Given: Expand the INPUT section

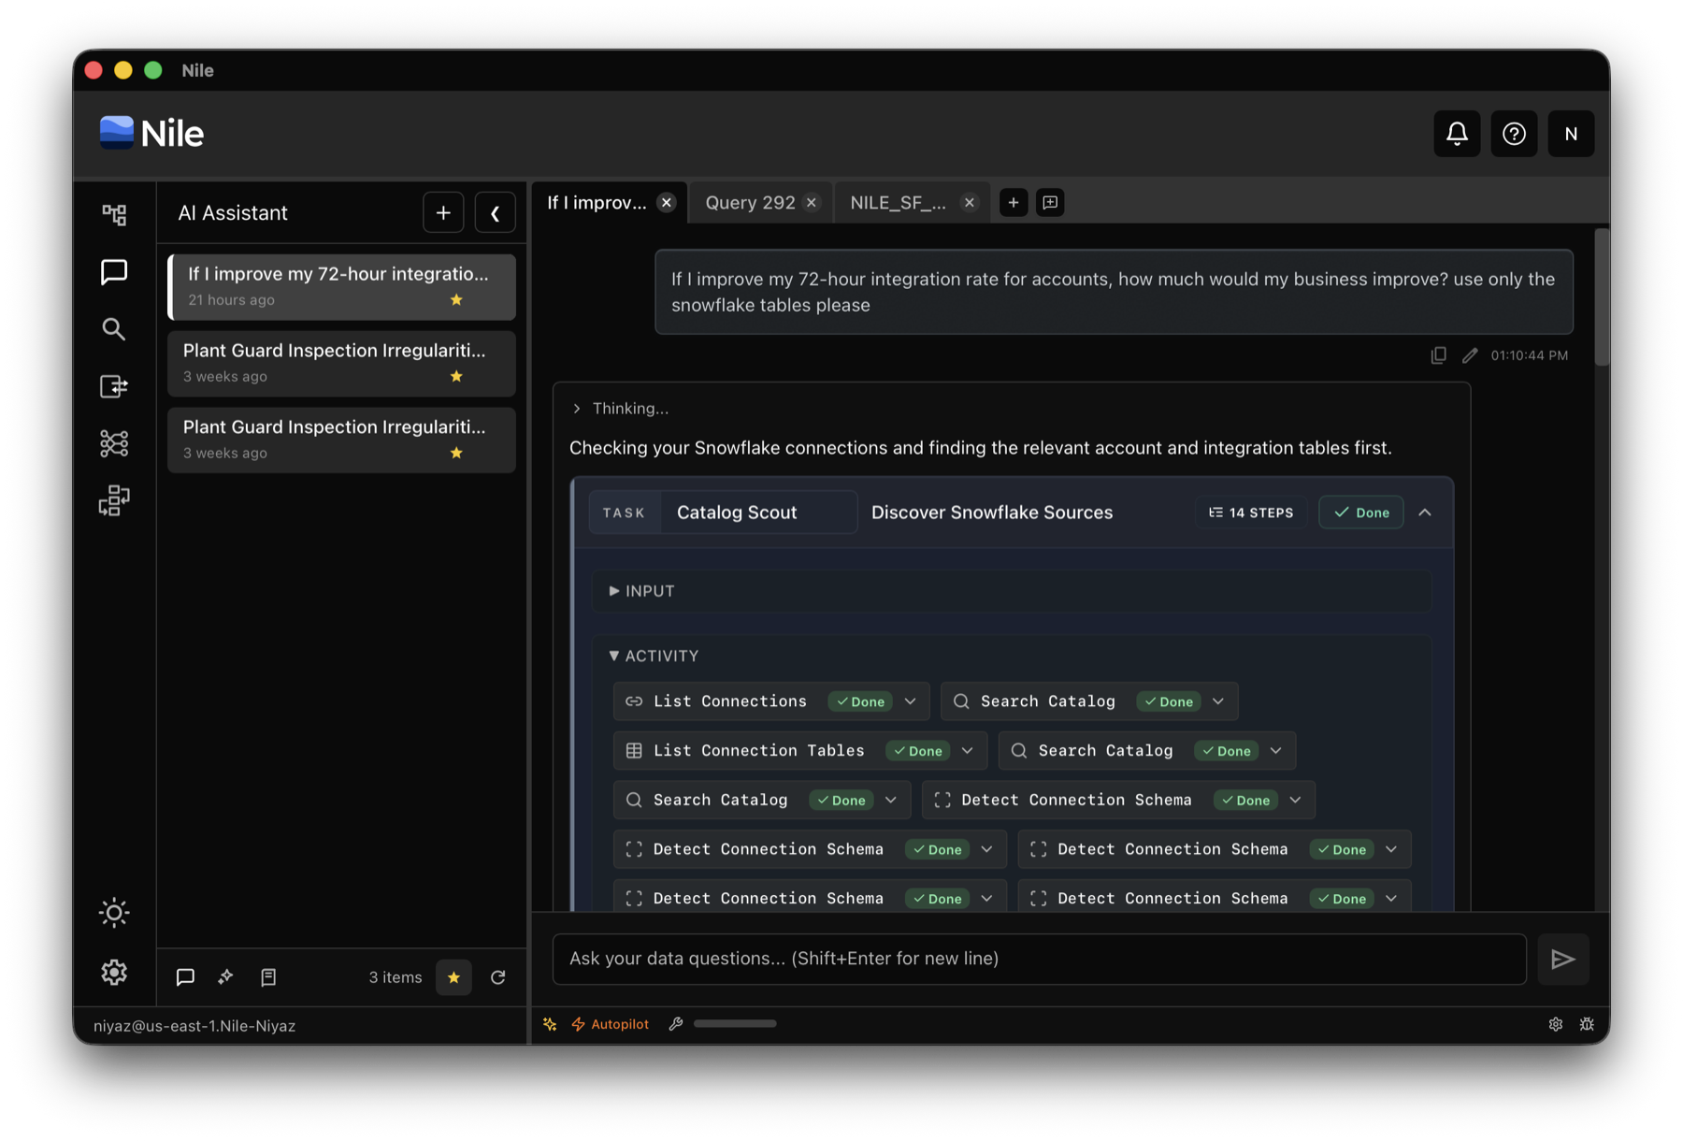Looking at the screenshot, I should (x=642, y=591).
